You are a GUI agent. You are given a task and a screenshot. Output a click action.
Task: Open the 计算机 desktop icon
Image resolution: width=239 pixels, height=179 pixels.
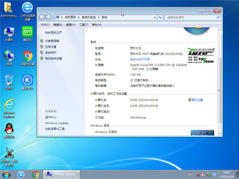pyautogui.click(x=9, y=34)
